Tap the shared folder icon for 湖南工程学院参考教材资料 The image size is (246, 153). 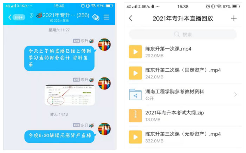(x=135, y=95)
